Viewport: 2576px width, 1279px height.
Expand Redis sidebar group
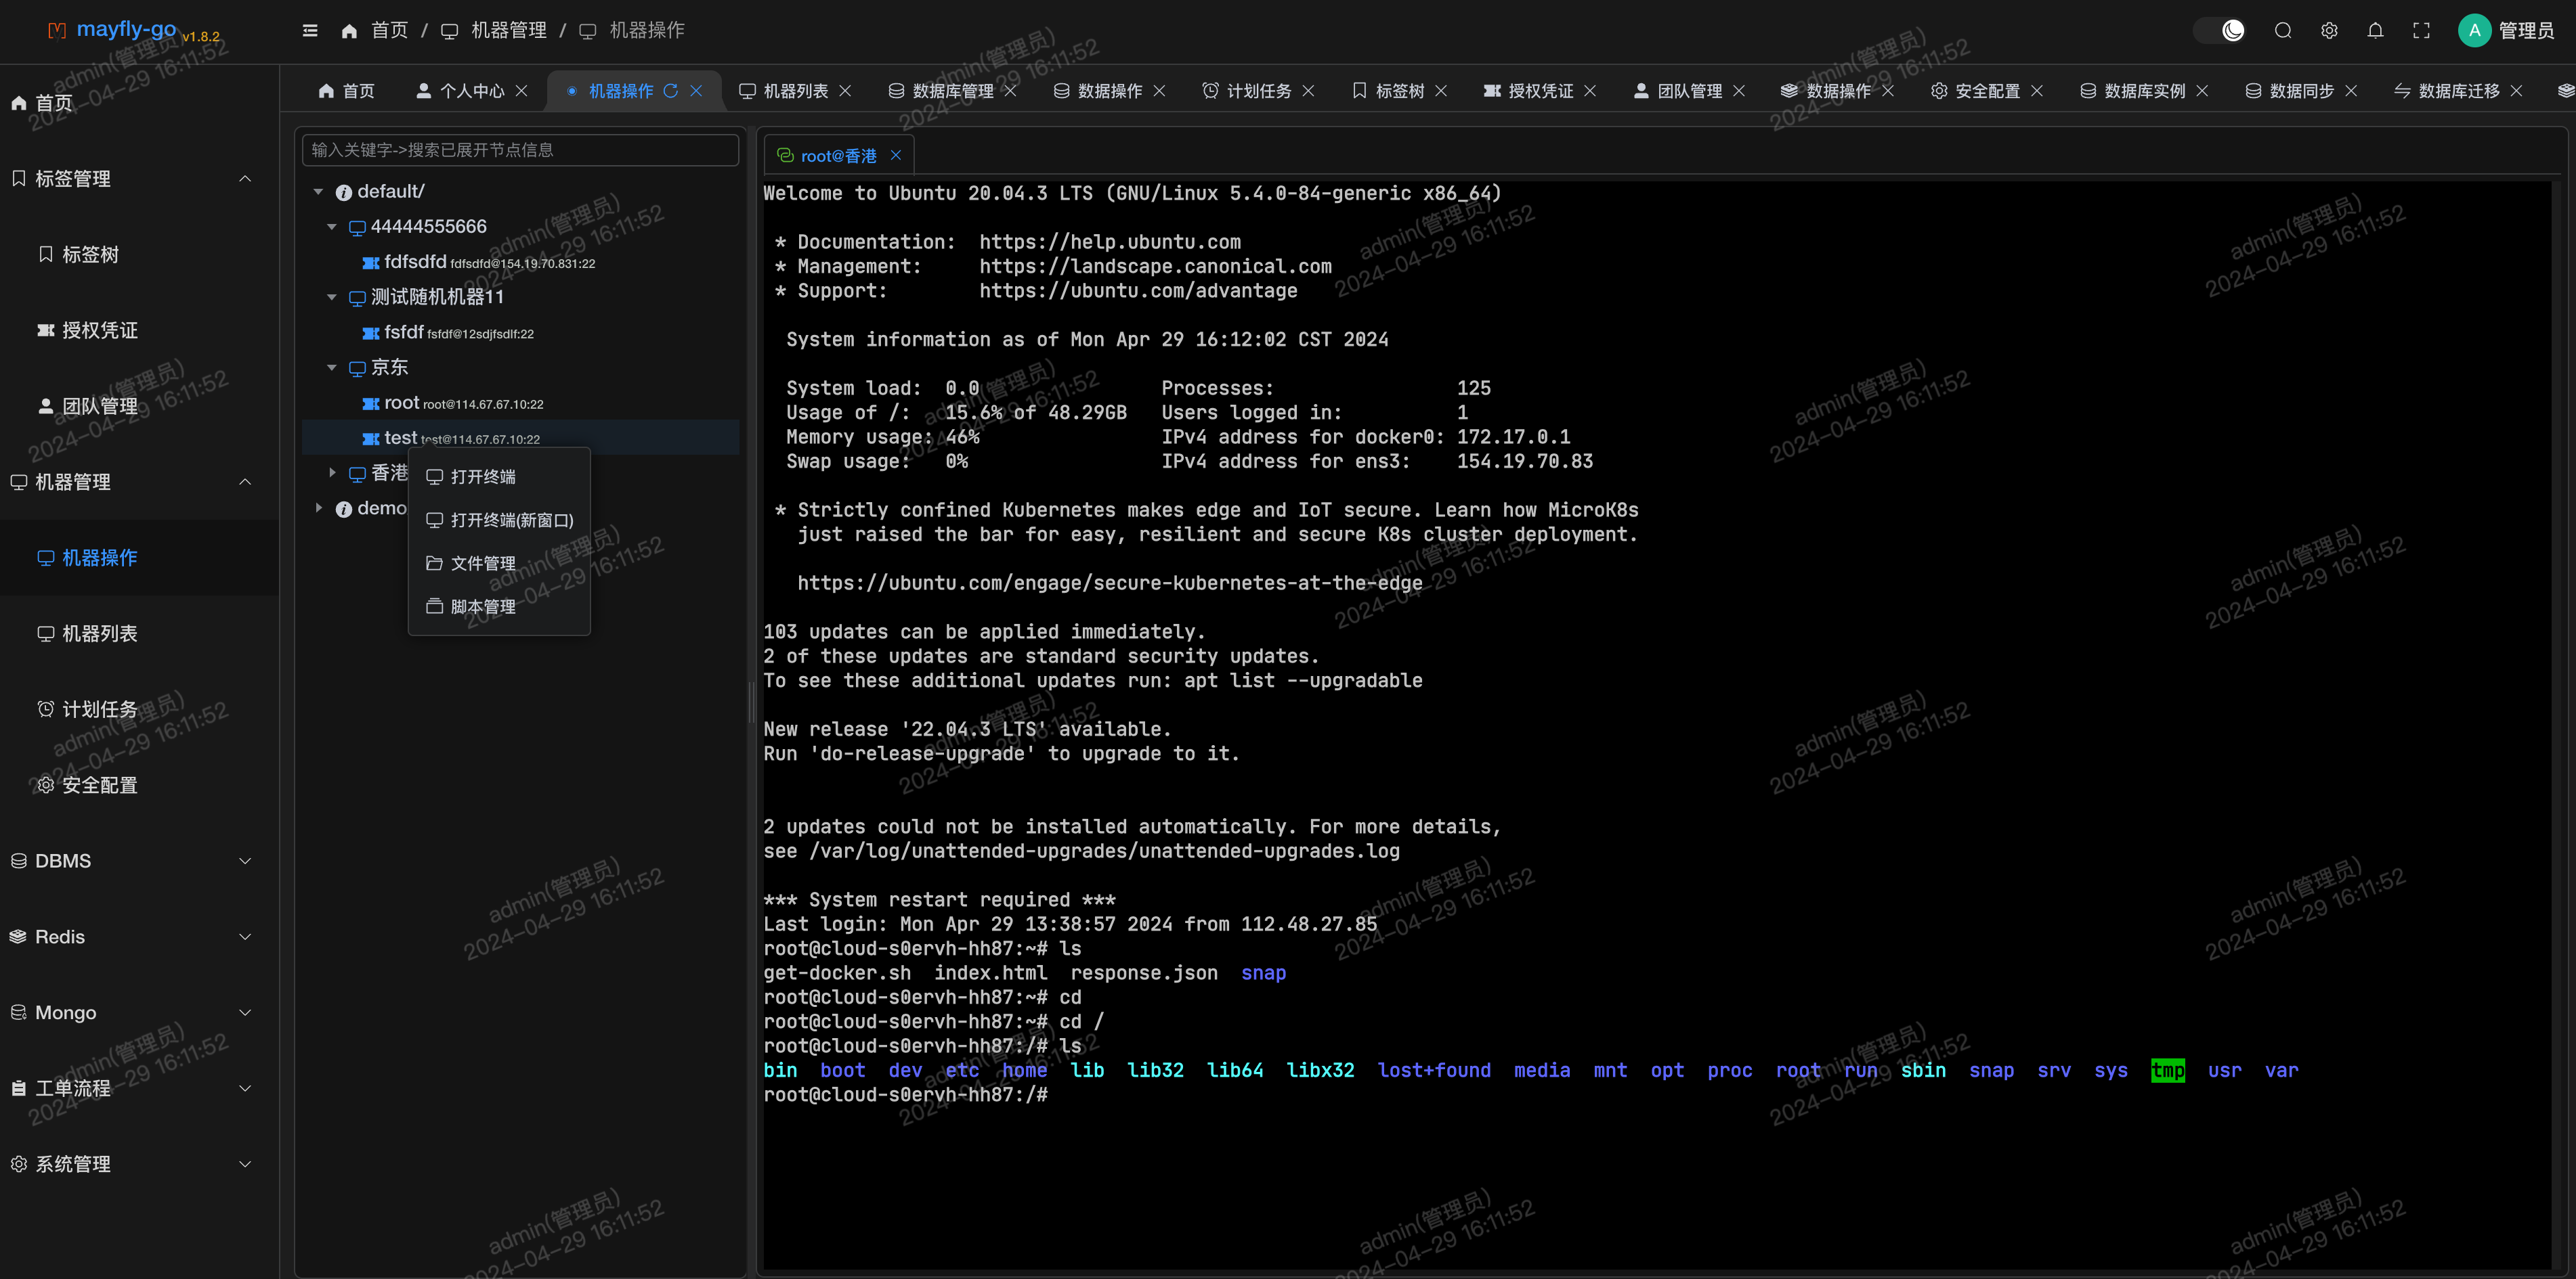coord(139,937)
